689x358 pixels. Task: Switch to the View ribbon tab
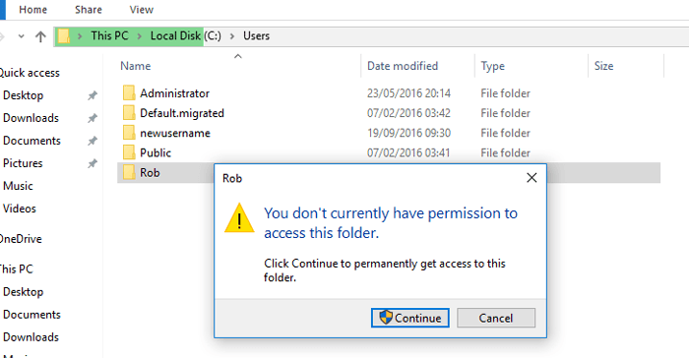[142, 10]
